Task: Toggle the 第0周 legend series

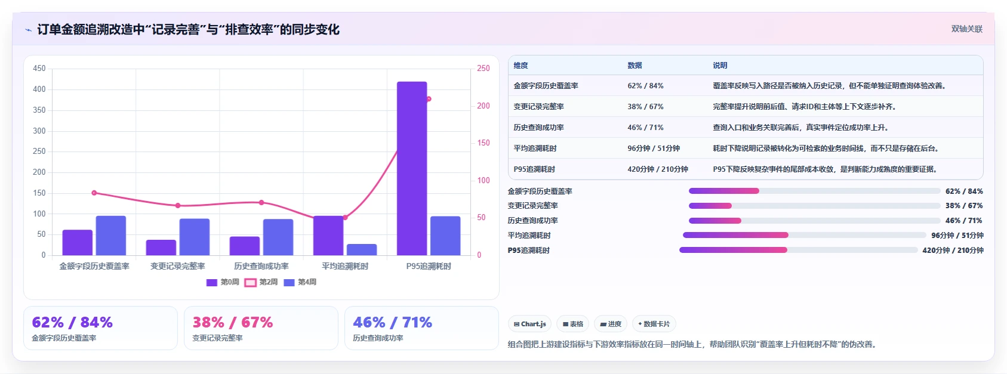Action: (x=223, y=282)
